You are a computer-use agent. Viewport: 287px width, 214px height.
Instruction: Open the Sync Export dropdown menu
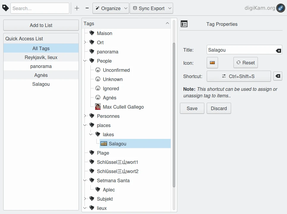[151, 8]
